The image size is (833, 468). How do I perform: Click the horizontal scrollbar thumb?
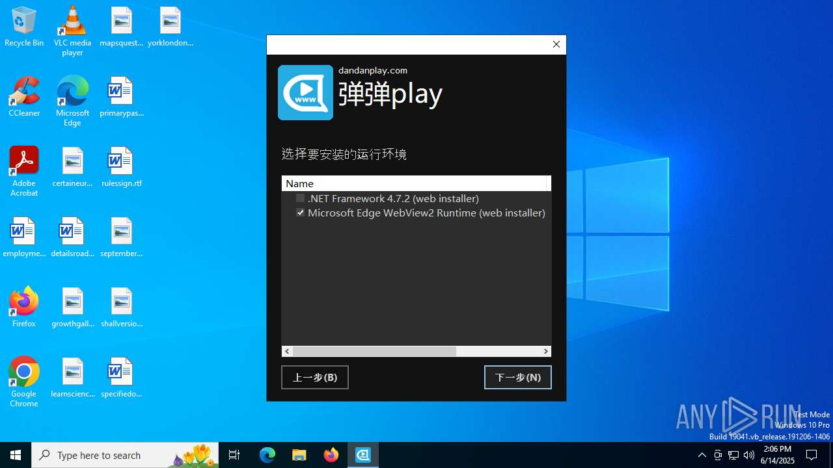374,351
